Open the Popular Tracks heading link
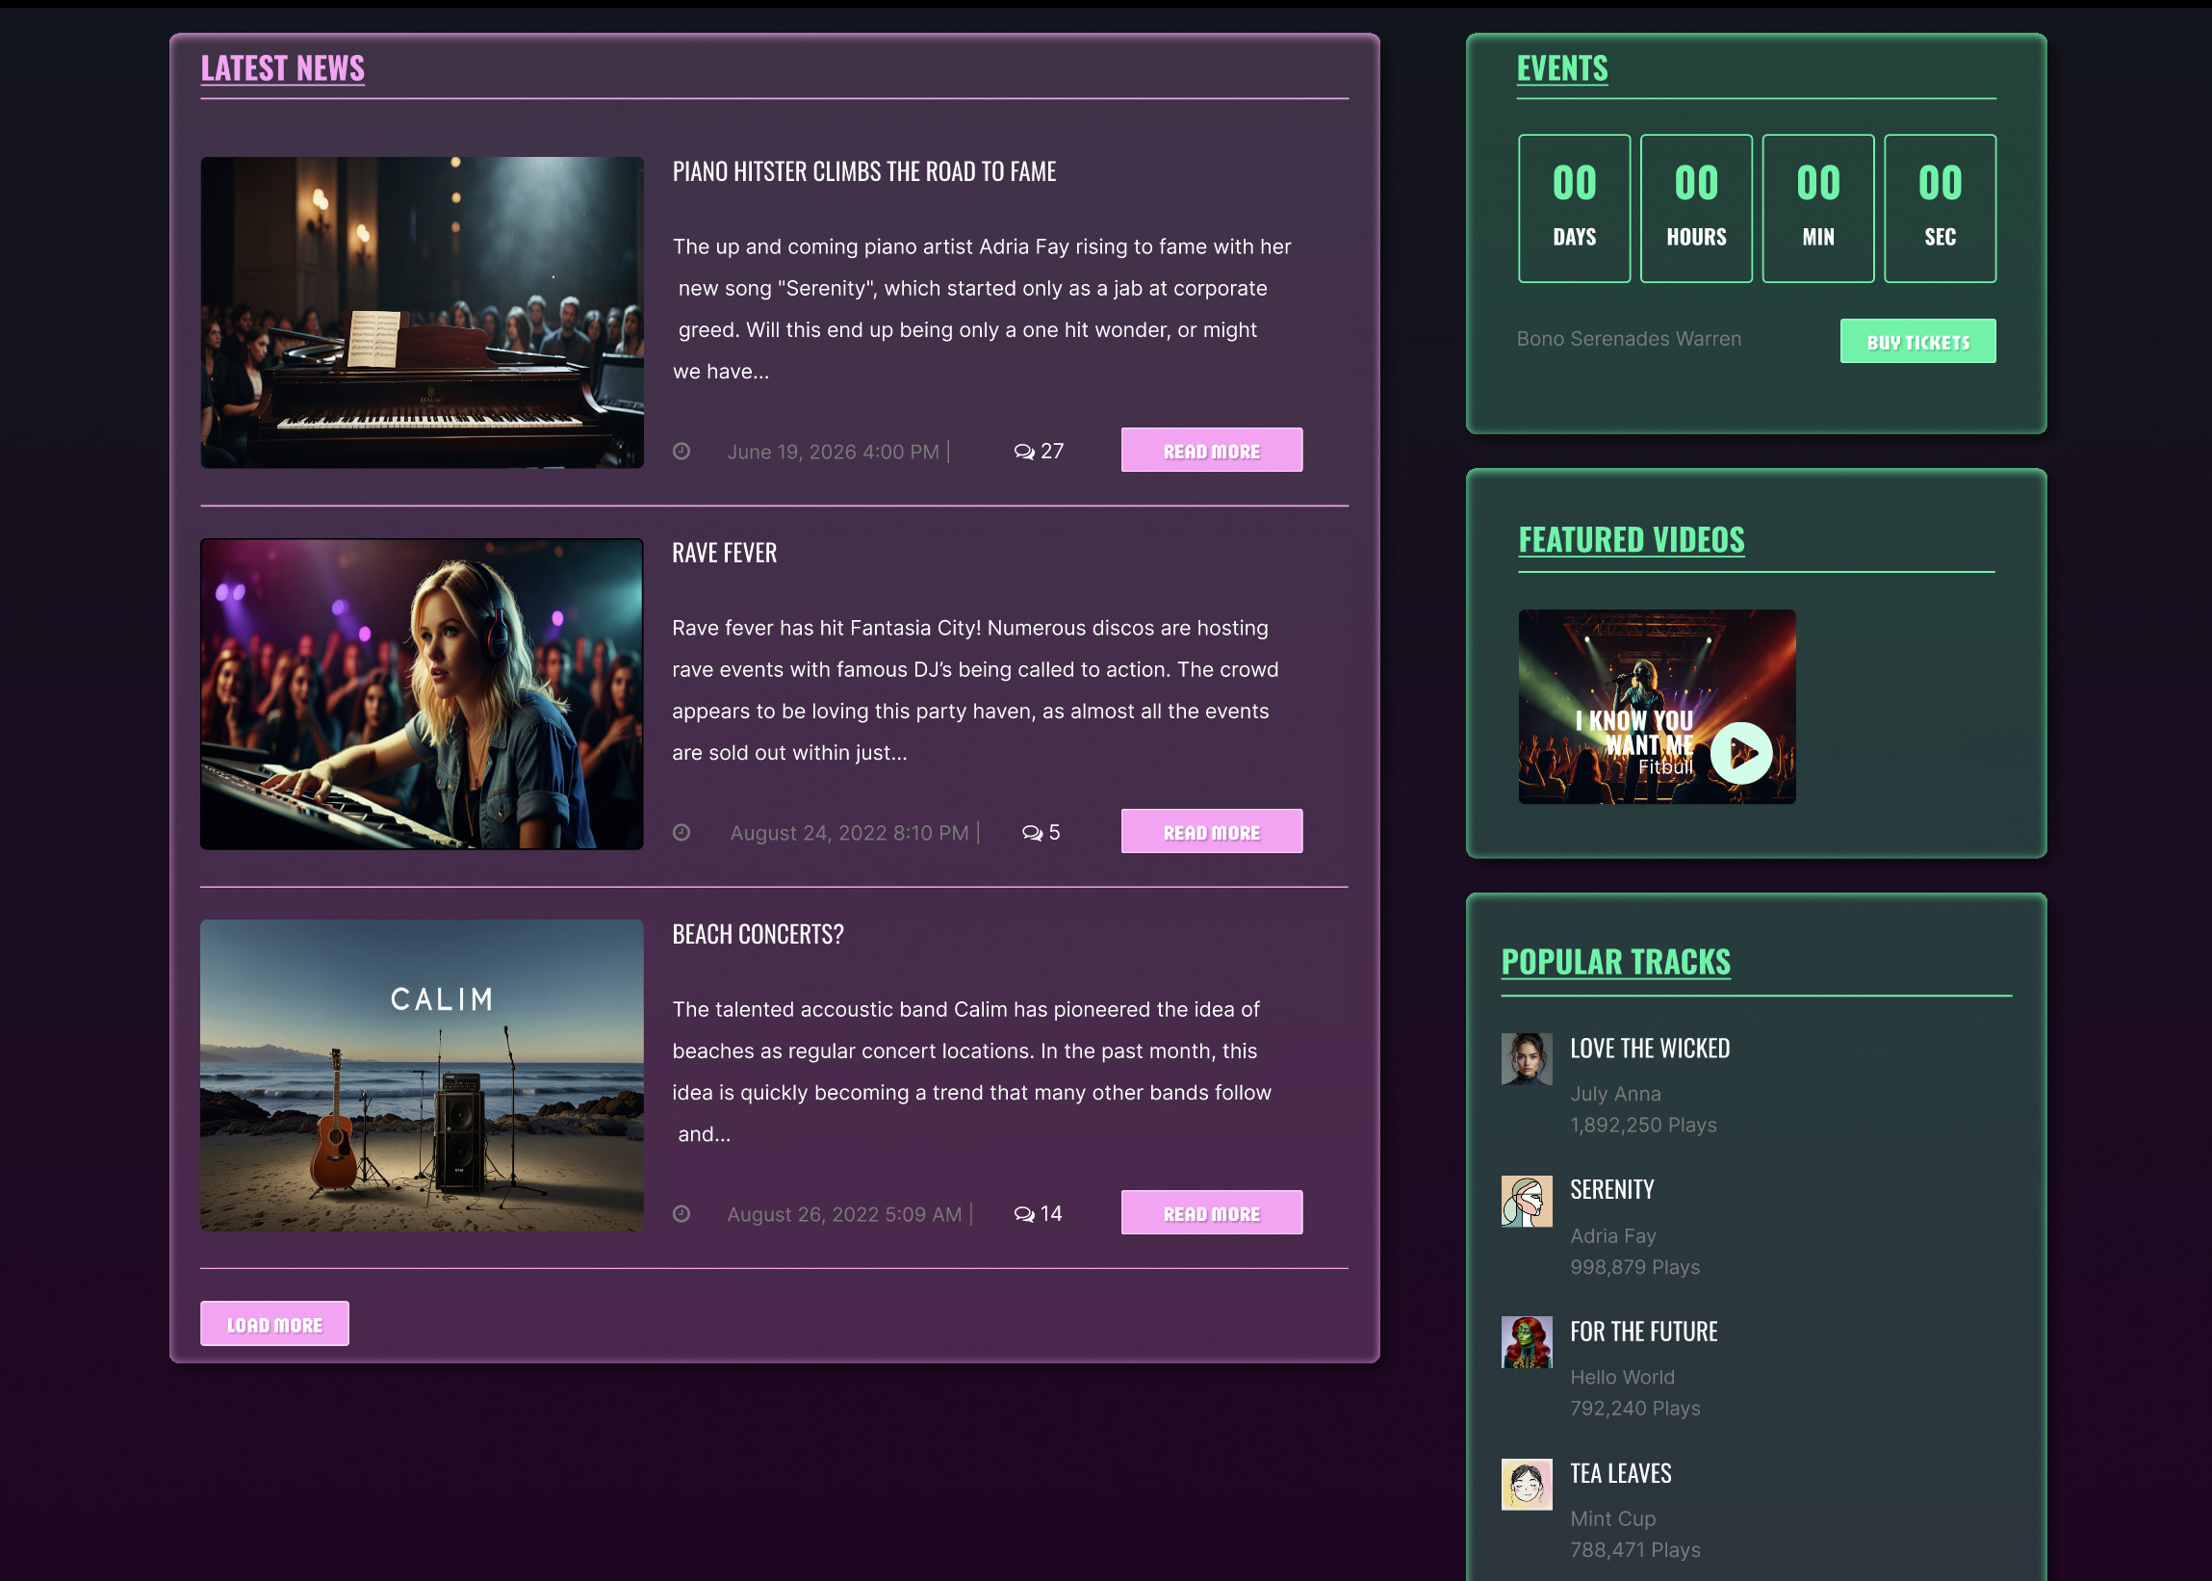Screen dimensions: 2212x1581 click(1615, 962)
